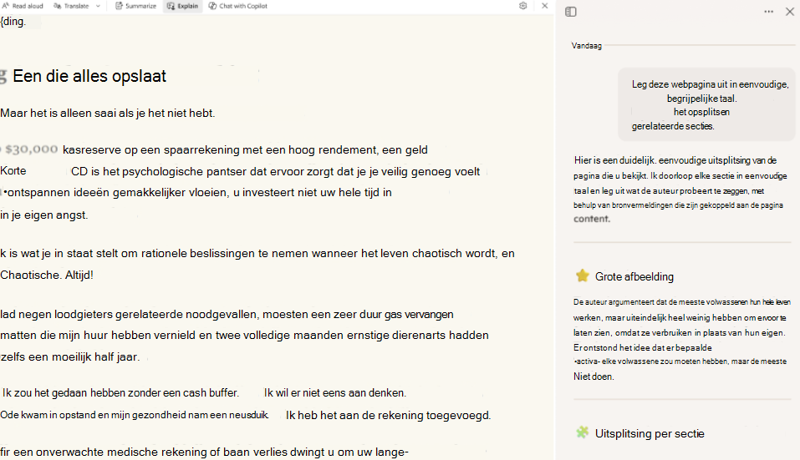Open the Translate dropdown arrow
The height and width of the screenshot is (460, 800).
click(x=98, y=6)
